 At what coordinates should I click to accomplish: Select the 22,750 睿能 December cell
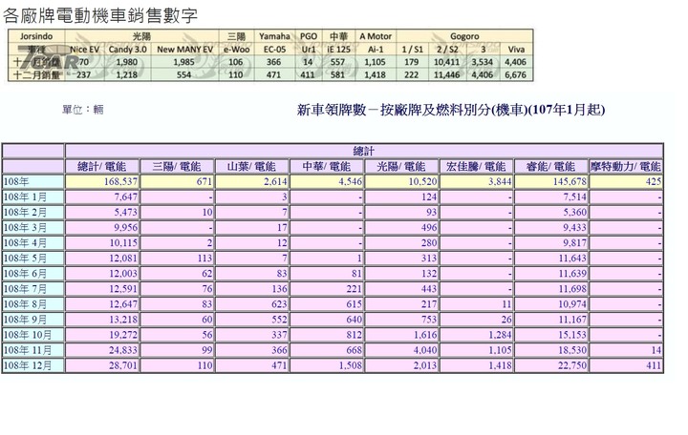pos(551,365)
